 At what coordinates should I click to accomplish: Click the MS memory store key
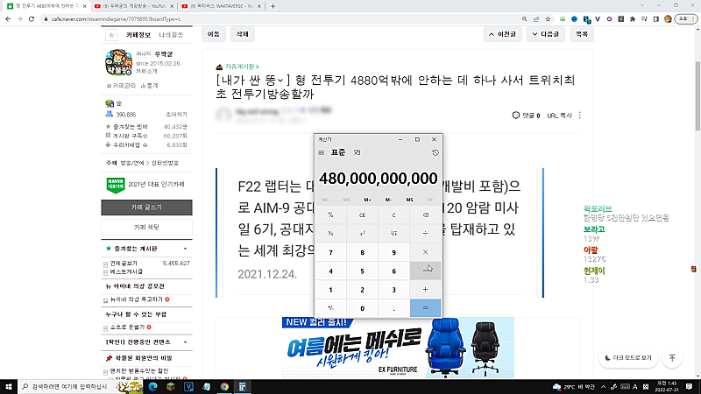(409, 200)
